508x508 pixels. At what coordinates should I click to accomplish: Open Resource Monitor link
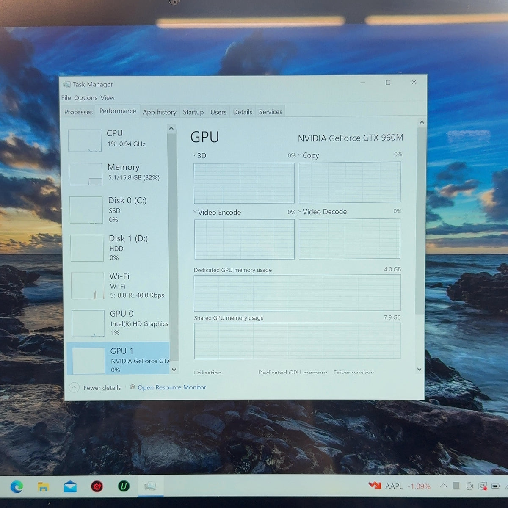point(172,387)
